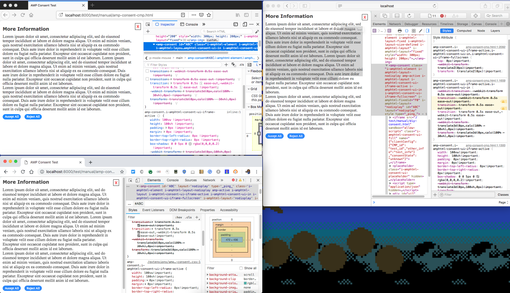The image size is (510, 293).
Task: Open Sources tab in Chrome devtools
Action: click(x=191, y=180)
